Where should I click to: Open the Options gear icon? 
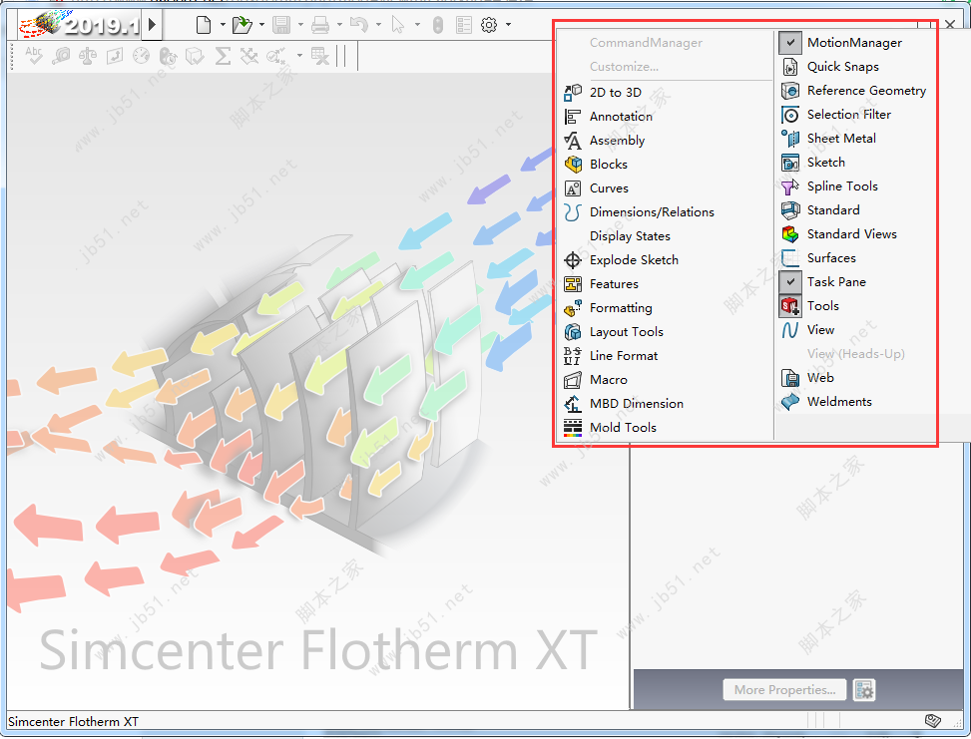[x=487, y=24]
